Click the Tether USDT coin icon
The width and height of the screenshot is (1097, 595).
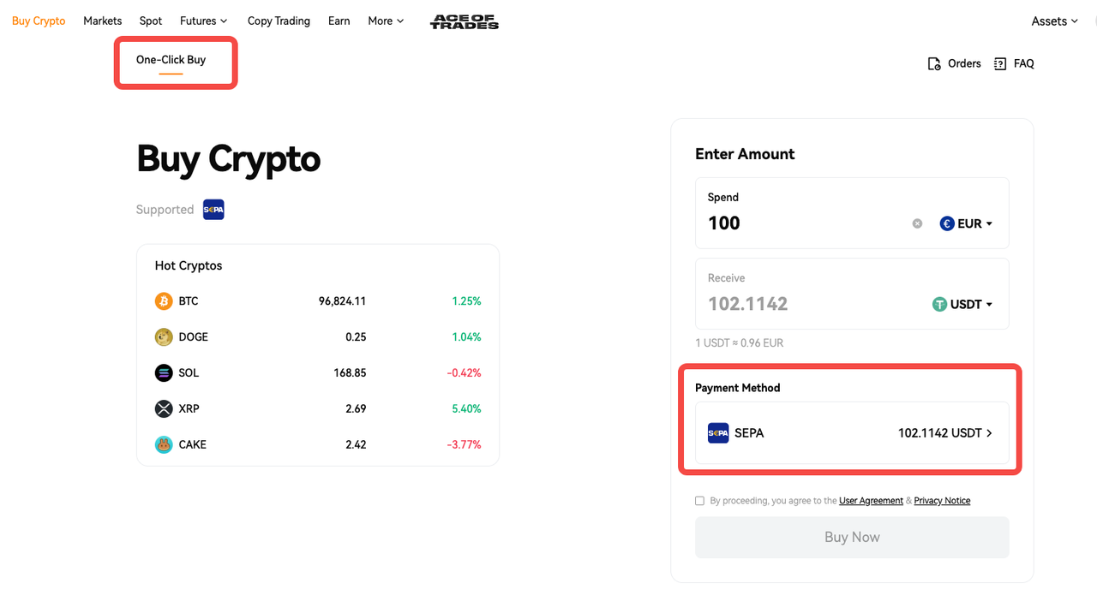pyautogui.click(x=939, y=304)
